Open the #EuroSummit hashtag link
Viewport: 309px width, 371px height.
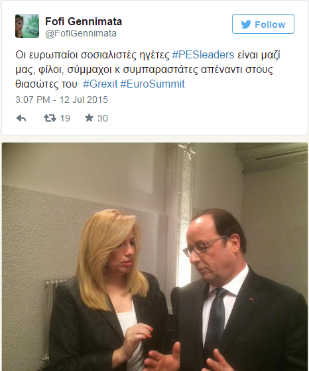coord(153,84)
